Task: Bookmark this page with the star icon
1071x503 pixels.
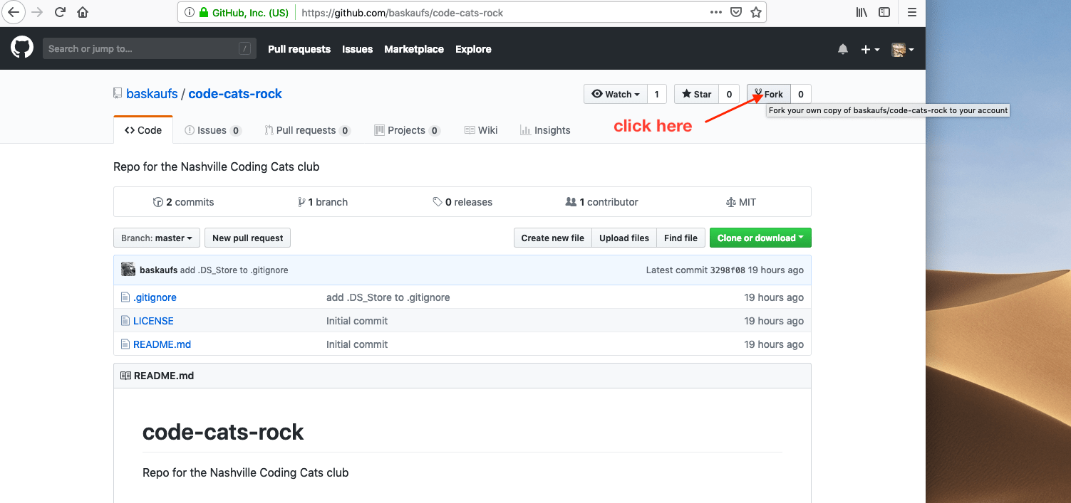Action: click(x=756, y=12)
